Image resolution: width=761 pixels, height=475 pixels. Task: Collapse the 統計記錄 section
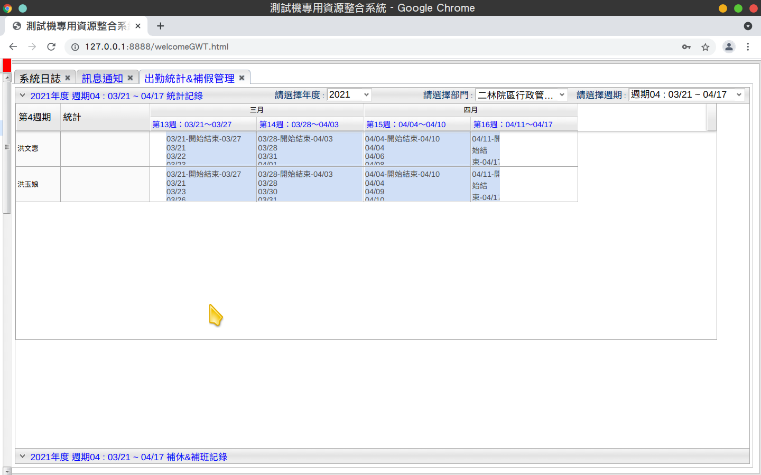pyautogui.click(x=23, y=96)
